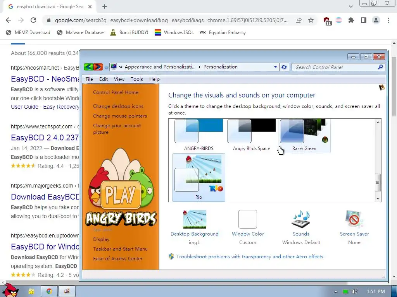The height and width of the screenshot is (297, 397).
Task: Click Appearance and Personalization breadcrumb
Action: [x=160, y=67]
